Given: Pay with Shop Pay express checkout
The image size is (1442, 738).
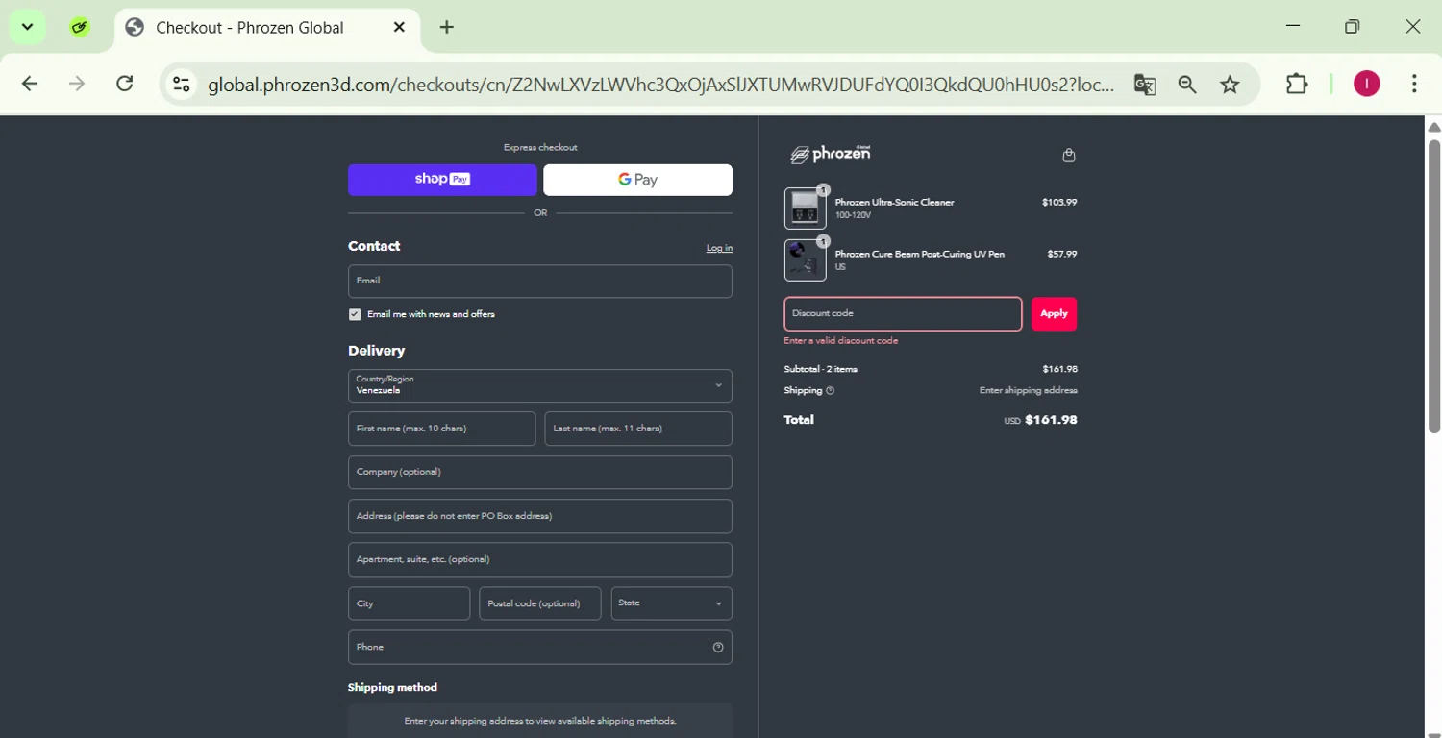Looking at the screenshot, I should click(x=442, y=180).
